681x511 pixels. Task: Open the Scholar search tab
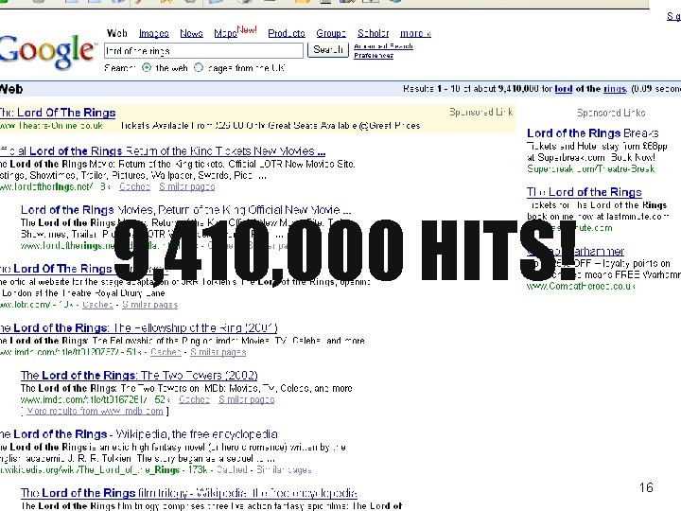tap(373, 33)
